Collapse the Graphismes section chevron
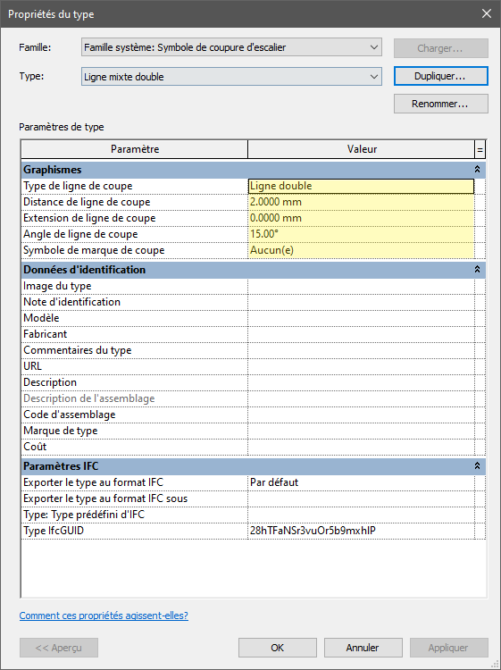The width and height of the screenshot is (501, 670). [x=477, y=170]
